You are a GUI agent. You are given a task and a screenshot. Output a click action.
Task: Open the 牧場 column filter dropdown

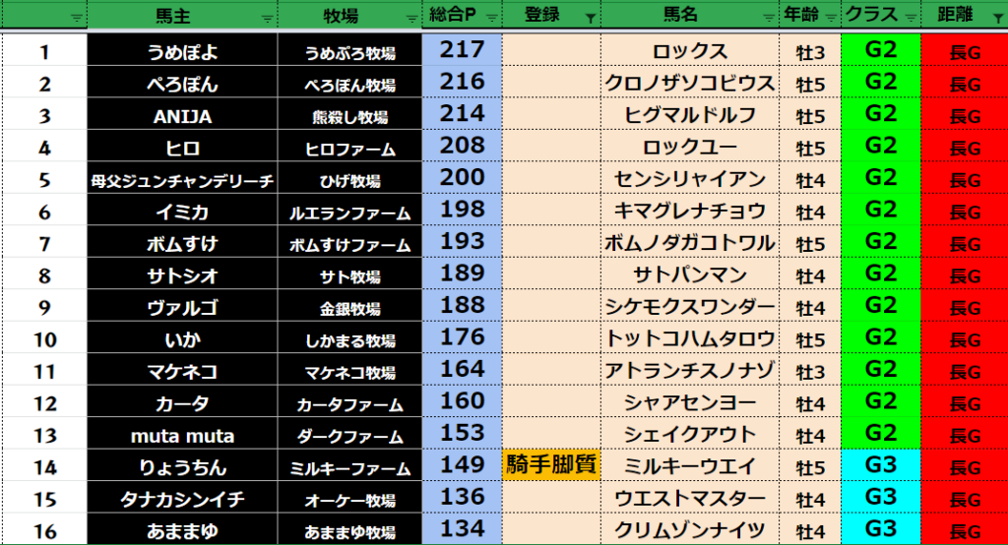(409, 18)
